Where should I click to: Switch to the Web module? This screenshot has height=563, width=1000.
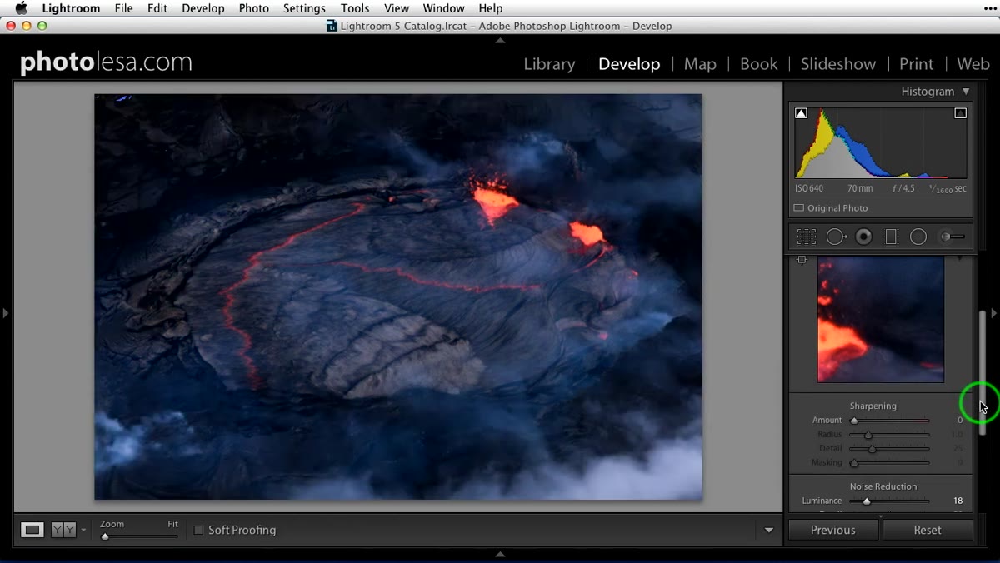point(973,64)
